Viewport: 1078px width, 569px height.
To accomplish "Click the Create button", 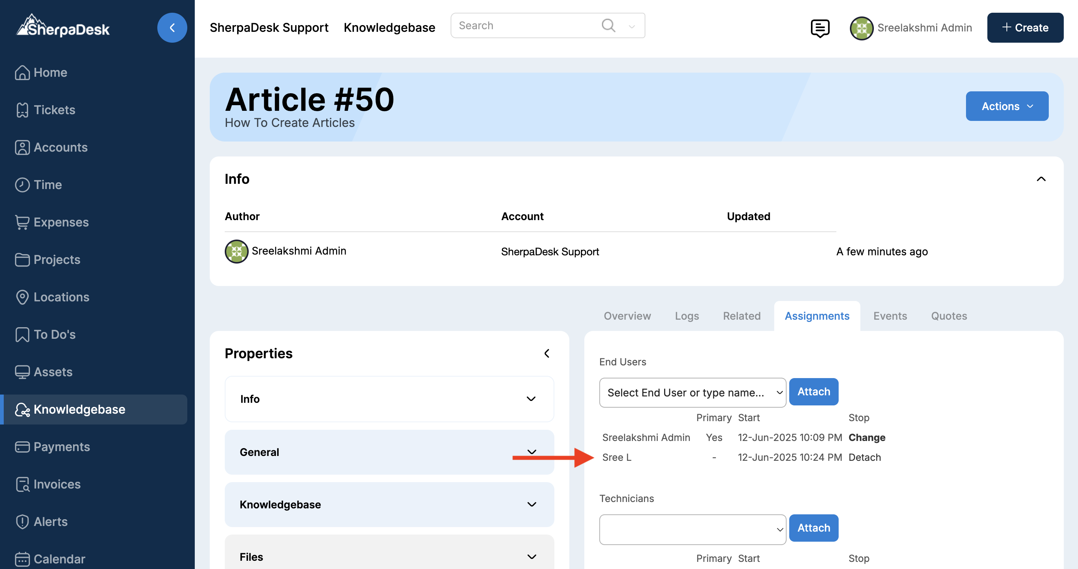I will click(x=1025, y=28).
